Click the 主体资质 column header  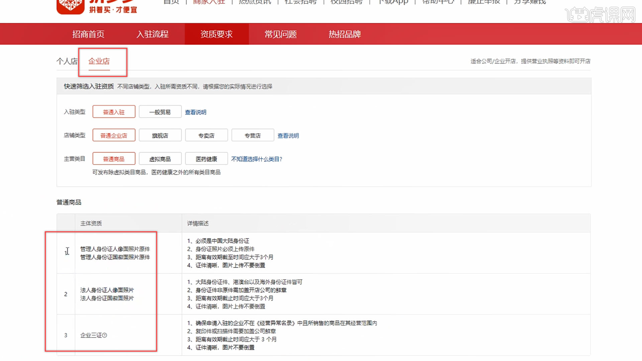91,223
